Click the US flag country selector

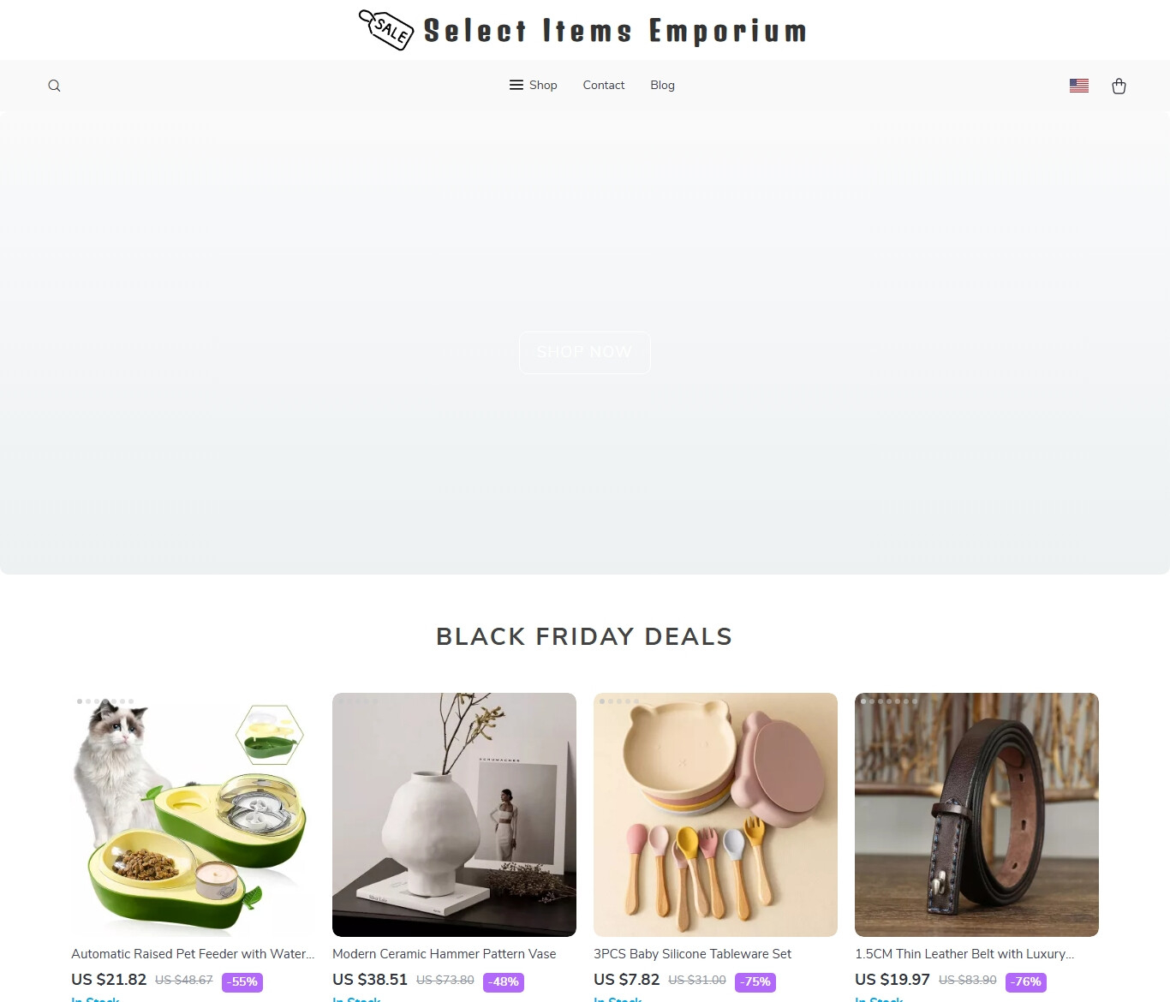[1079, 86]
